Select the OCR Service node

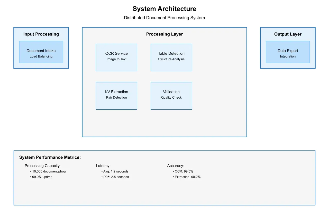click(116, 57)
